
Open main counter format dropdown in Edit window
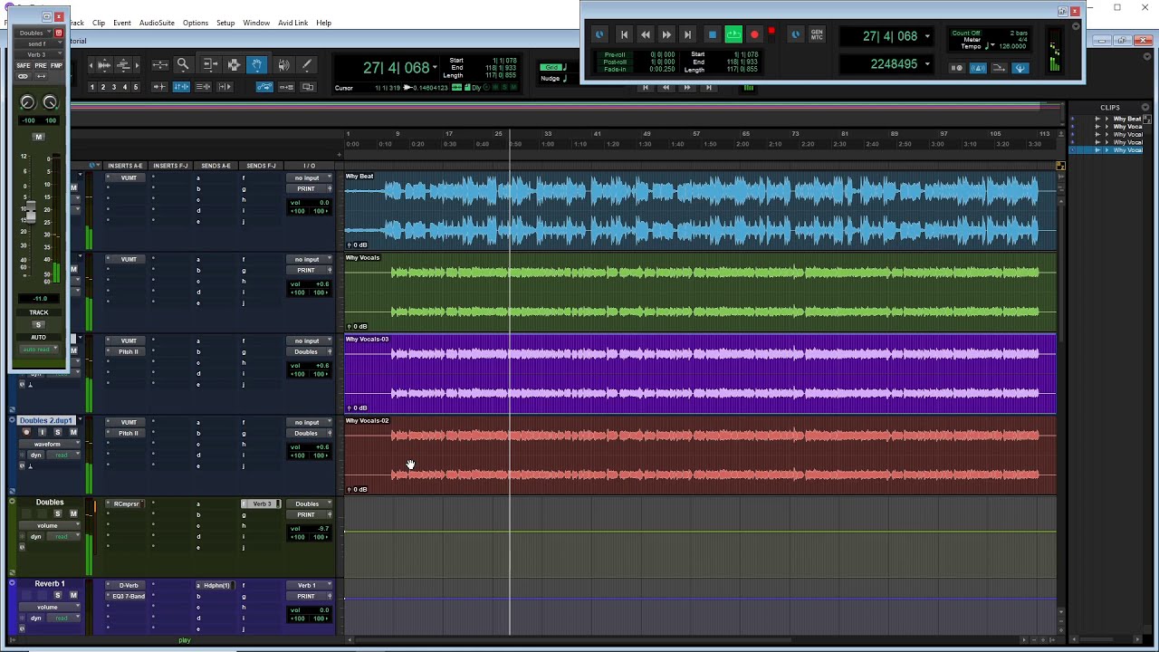[435, 68]
